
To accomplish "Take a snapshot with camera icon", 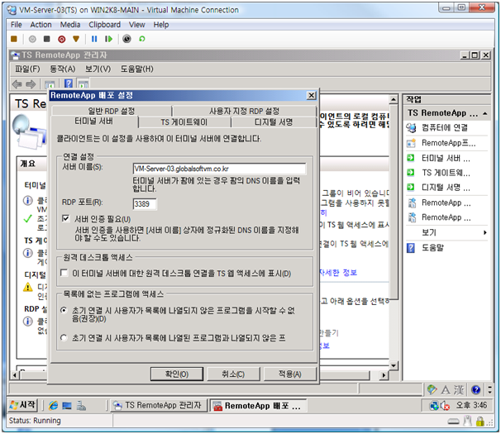I will 126,39.
